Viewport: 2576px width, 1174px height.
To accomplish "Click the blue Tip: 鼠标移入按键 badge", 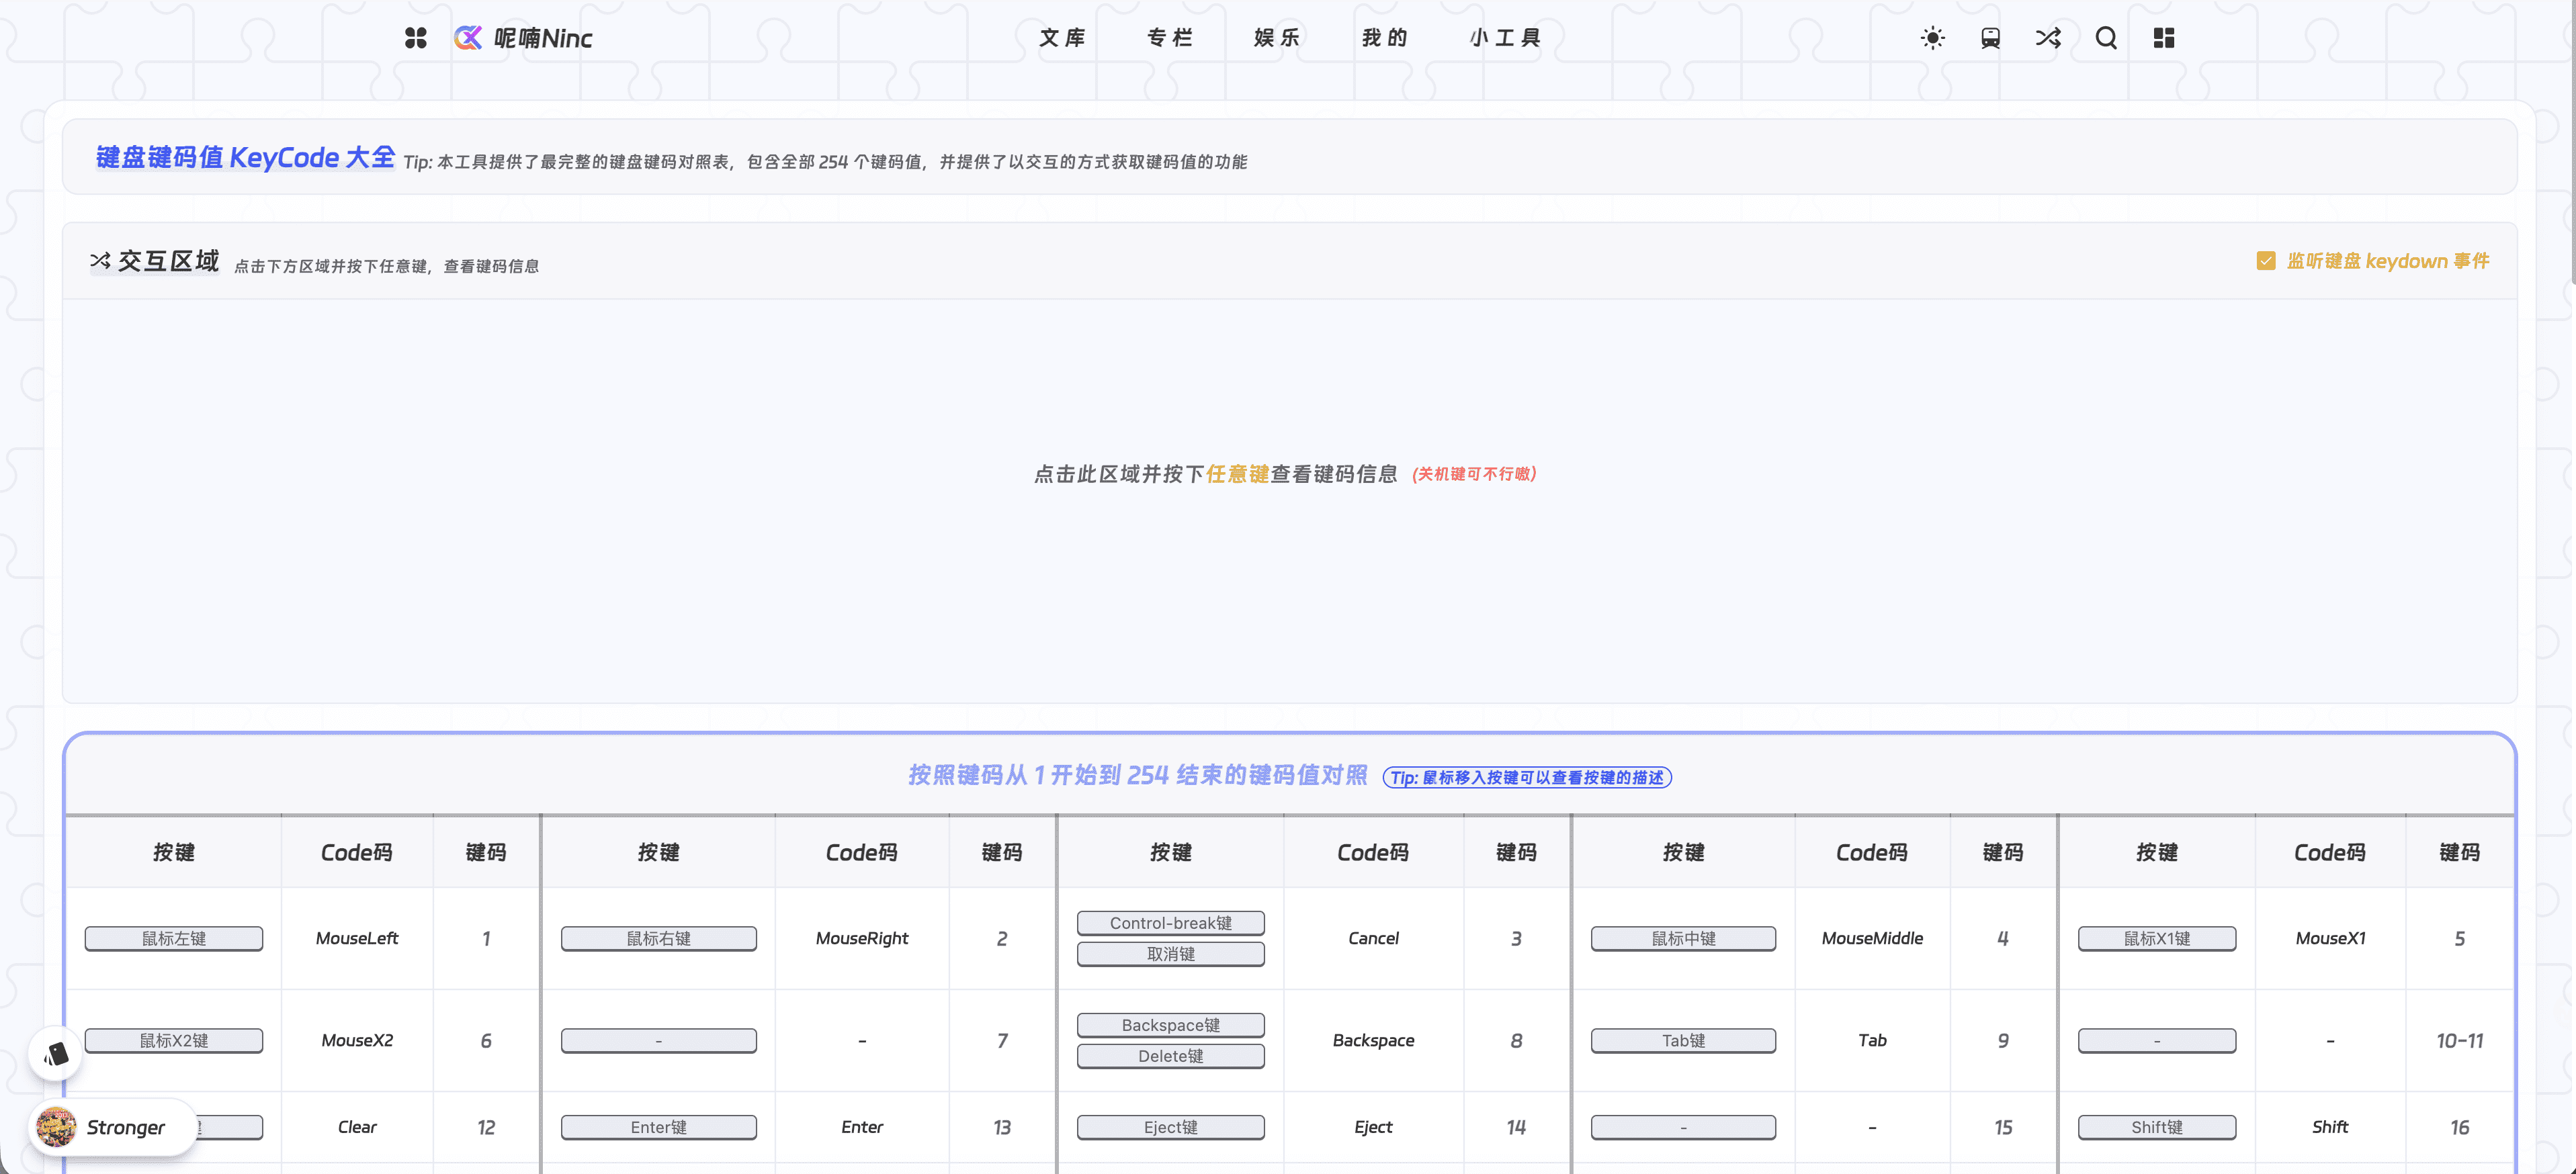I will [x=1527, y=777].
